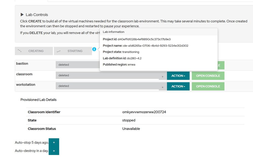Click the plus button beside Auto-destroy
The width and height of the screenshot is (253, 157).
[x=54, y=151]
